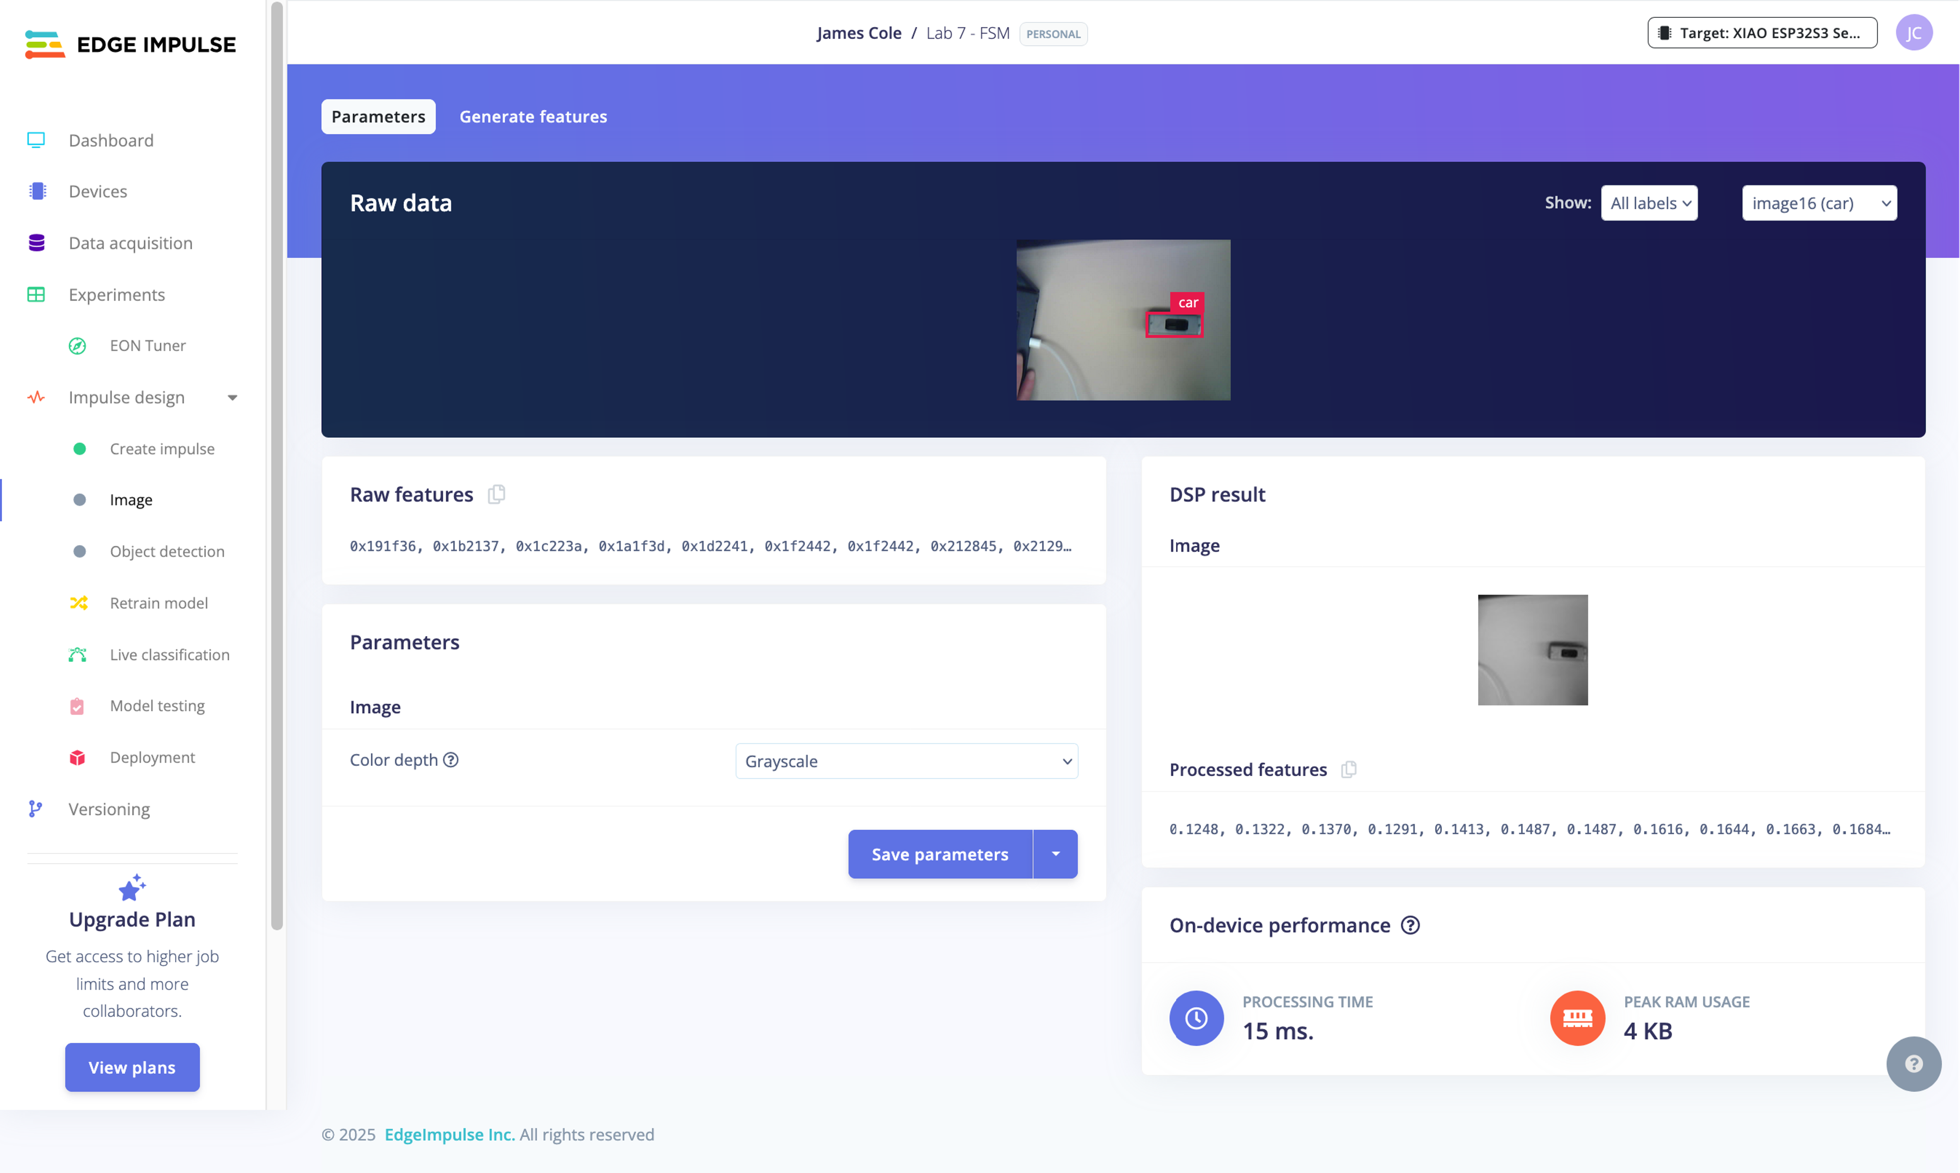Copy processed features with the clipboard icon

pyautogui.click(x=1348, y=769)
